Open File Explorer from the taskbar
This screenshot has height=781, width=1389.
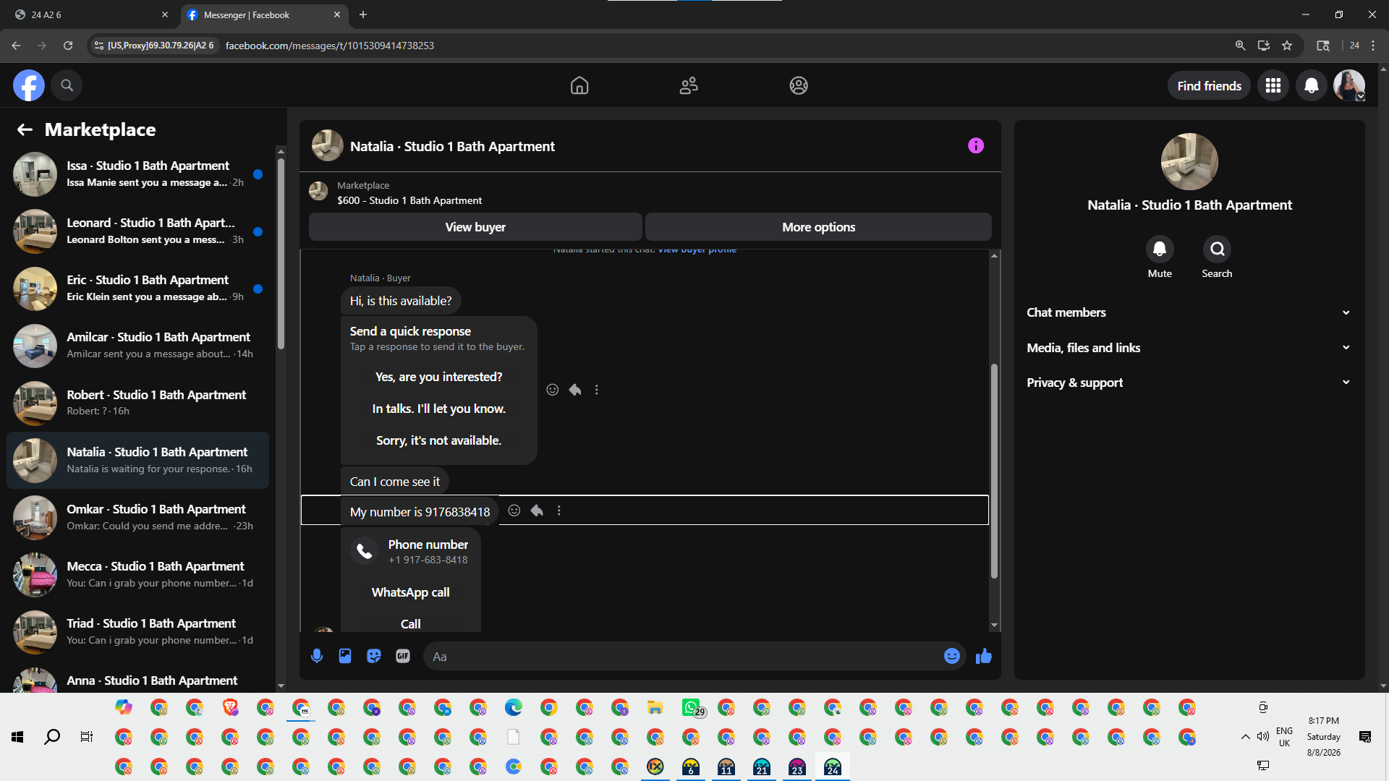point(655,707)
